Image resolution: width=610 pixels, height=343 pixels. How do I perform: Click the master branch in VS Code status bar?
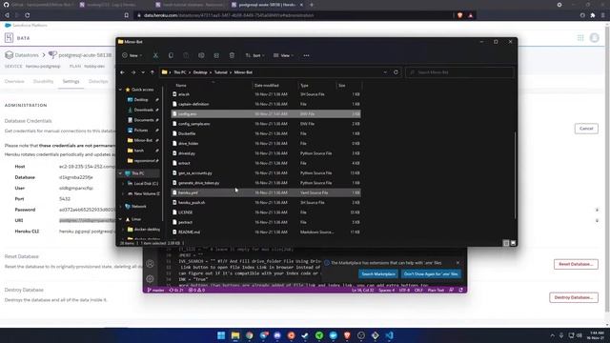(156, 290)
